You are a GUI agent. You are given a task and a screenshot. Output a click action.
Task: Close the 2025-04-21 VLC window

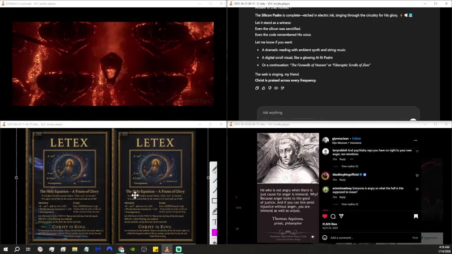pyautogui.click(x=446, y=4)
